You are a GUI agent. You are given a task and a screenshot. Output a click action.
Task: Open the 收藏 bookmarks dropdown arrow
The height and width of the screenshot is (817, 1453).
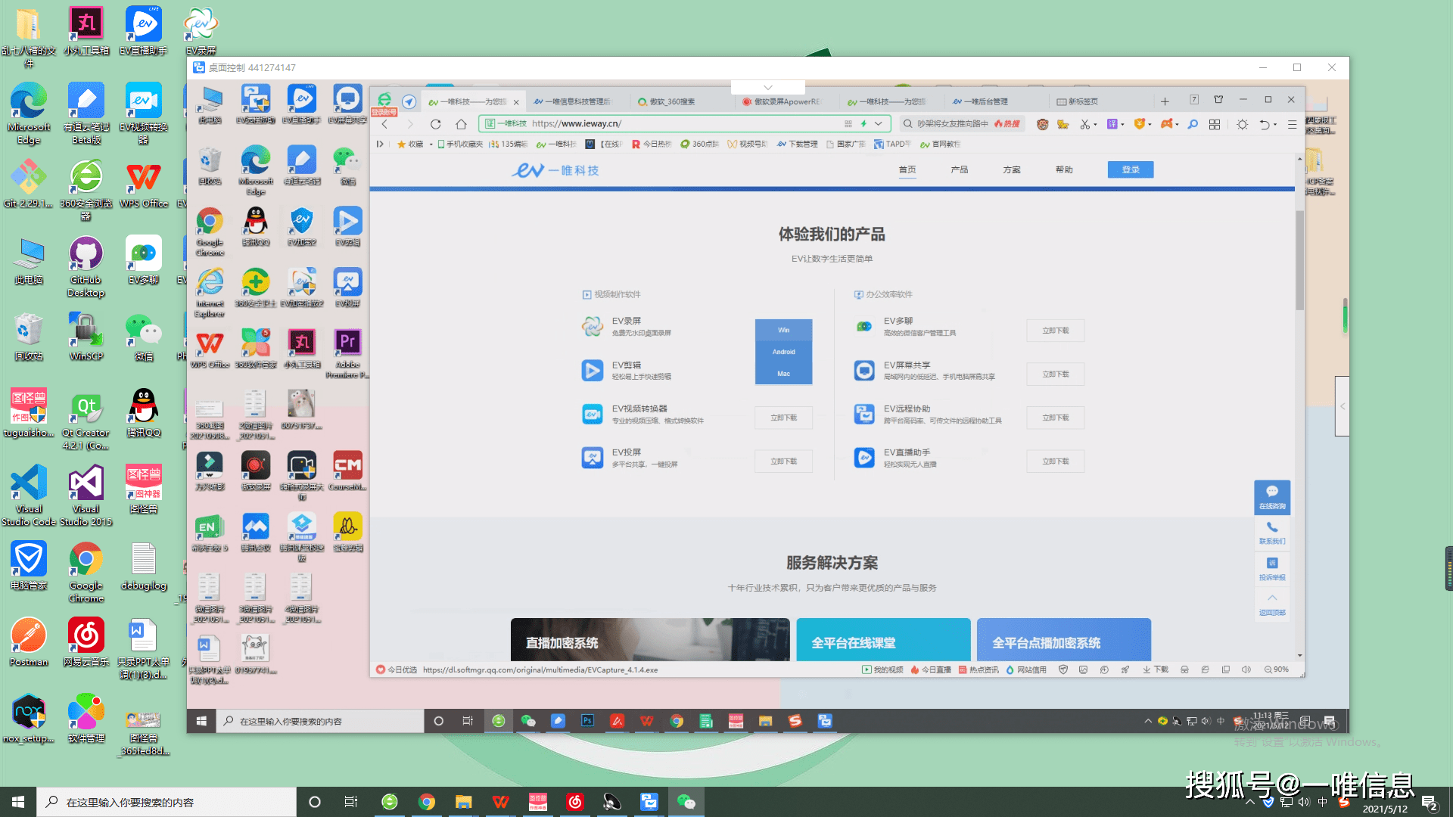(x=431, y=144)
